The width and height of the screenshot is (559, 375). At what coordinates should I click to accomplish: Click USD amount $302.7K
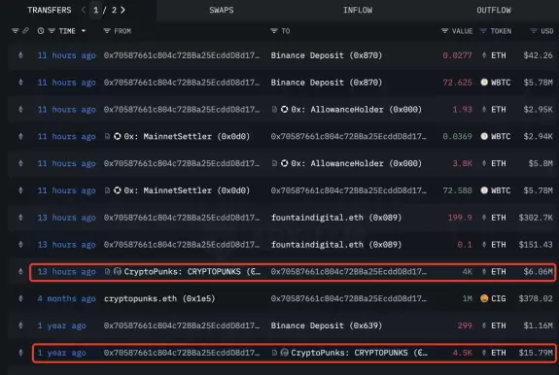[x=536, y=218]
